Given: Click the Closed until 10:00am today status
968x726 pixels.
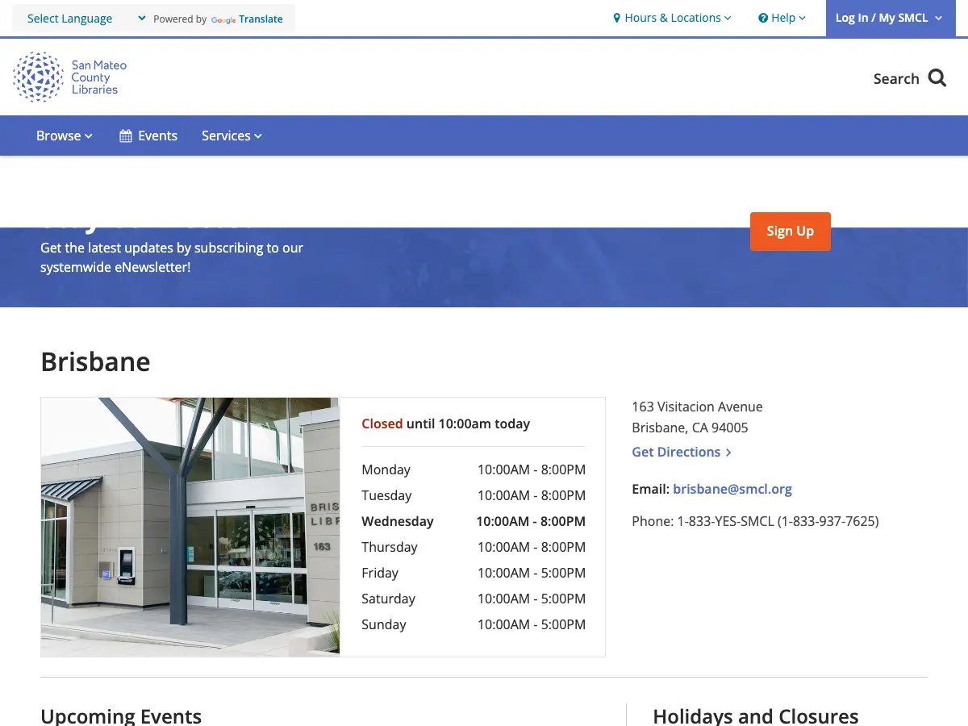Looking at the screenshot, I should [446, 423].
